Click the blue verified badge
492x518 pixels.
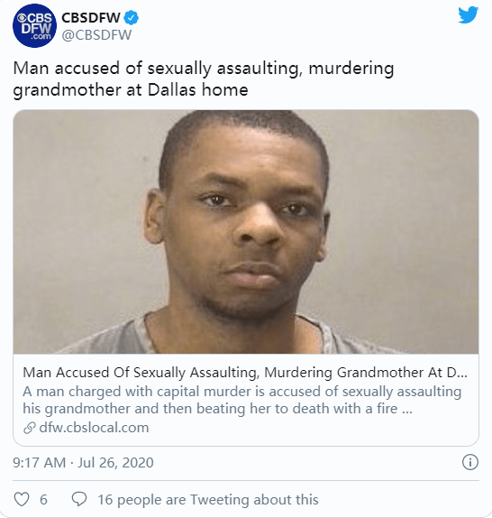coord(132,17)
